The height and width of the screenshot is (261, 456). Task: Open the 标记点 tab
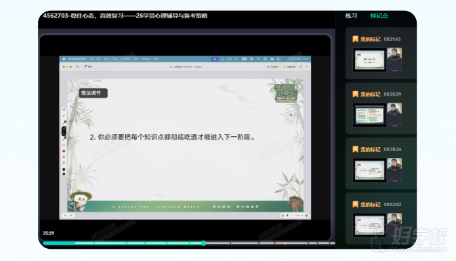click(x=379, y=16)
